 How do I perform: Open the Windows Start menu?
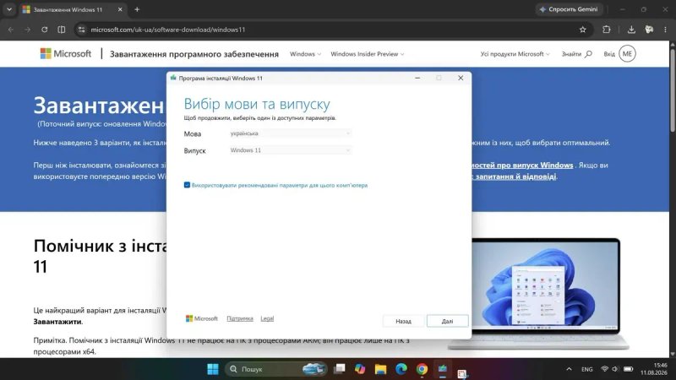coord(213,369)
